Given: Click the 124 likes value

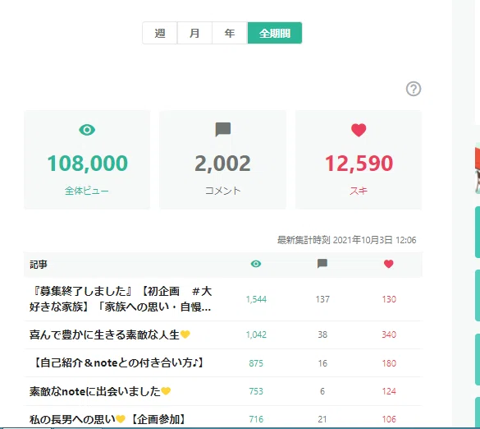Looking at the screenshot, I should tap(389, 391).
